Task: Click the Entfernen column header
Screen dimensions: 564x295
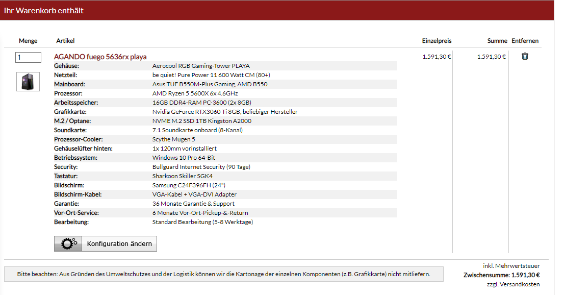Action: tap(525, 41)
